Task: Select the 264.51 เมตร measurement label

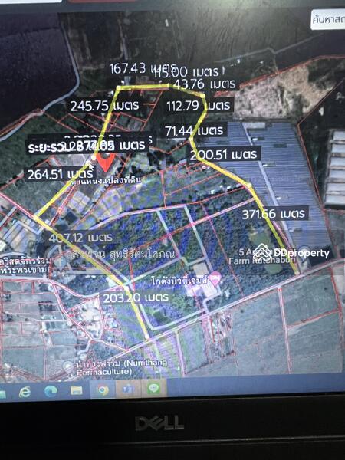Action: tap(60, 175)
